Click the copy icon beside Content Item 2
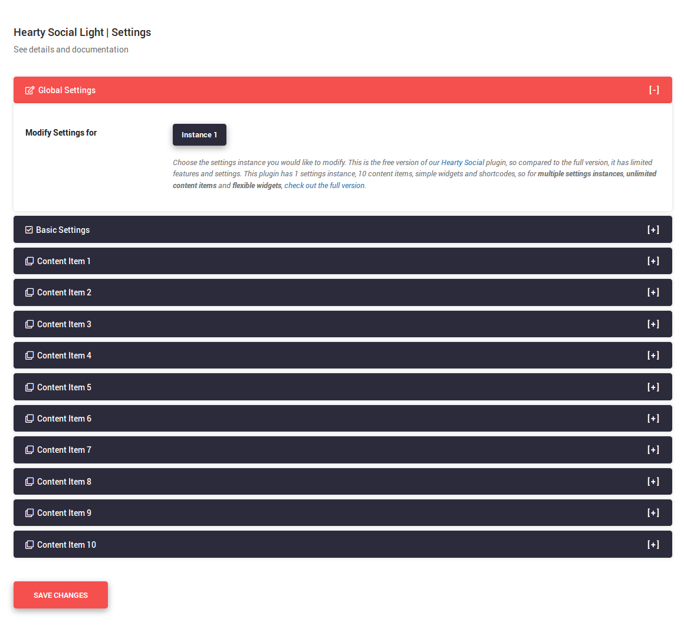Viewport: 684px width, 635px height. coord(29,292)
